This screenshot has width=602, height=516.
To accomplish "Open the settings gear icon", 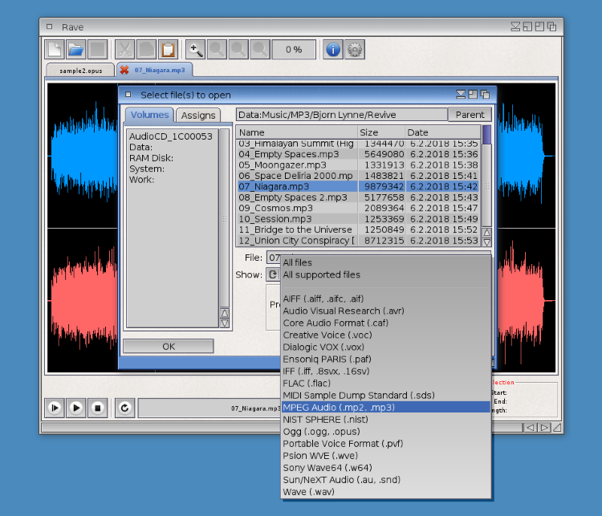I will pos(354,50).
